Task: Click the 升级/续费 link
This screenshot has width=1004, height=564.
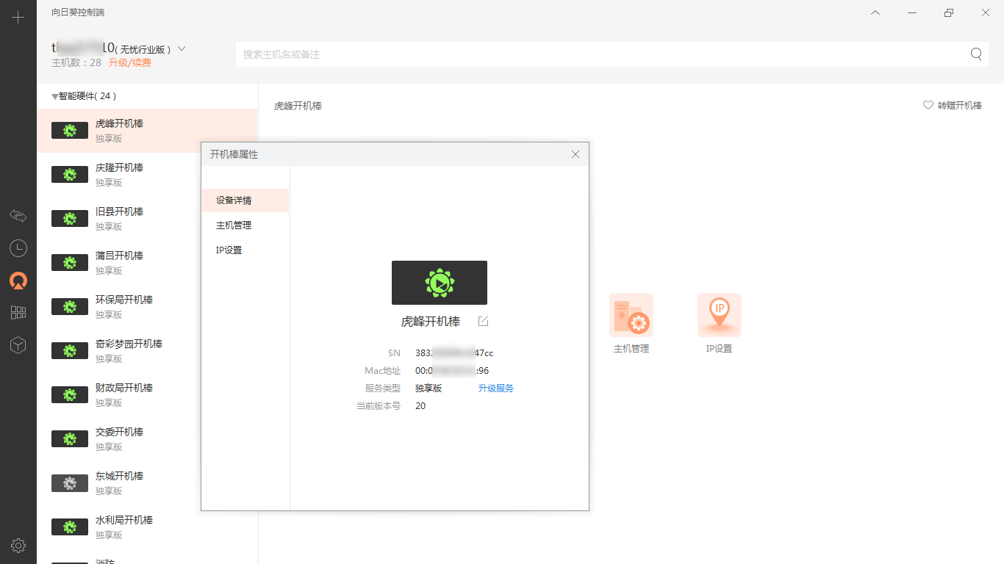Action: click(x=130, y=63)
